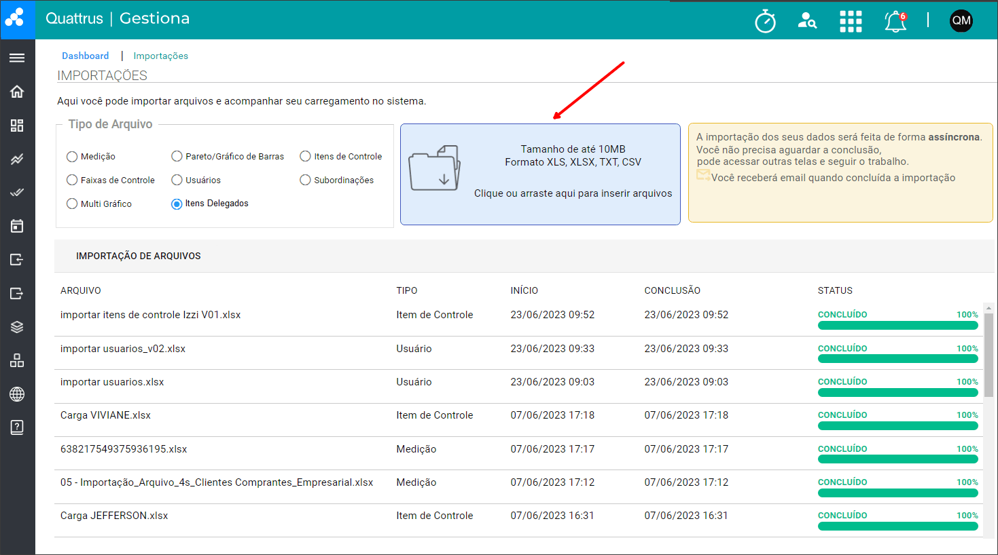
Task: Open notifications bell with badge
Action: tap(895, 21)
